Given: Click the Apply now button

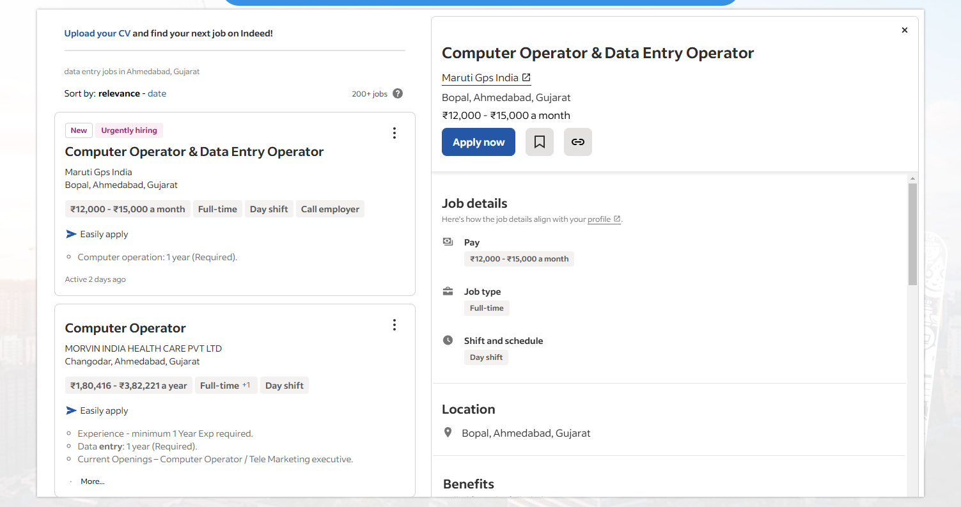Looking at the screenshot, I should (478, 141).
